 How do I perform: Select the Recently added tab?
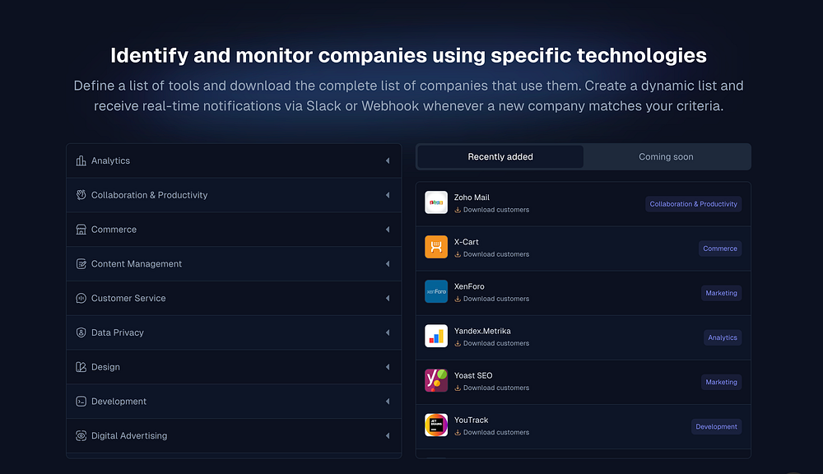[500, 157]
